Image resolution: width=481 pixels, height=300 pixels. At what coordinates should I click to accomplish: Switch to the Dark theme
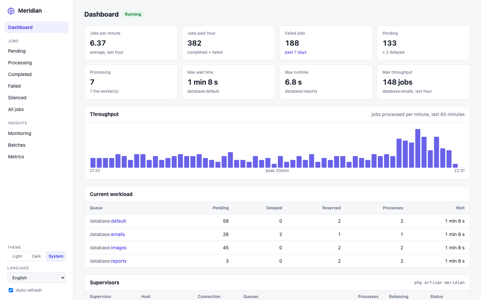click(36, 256)
